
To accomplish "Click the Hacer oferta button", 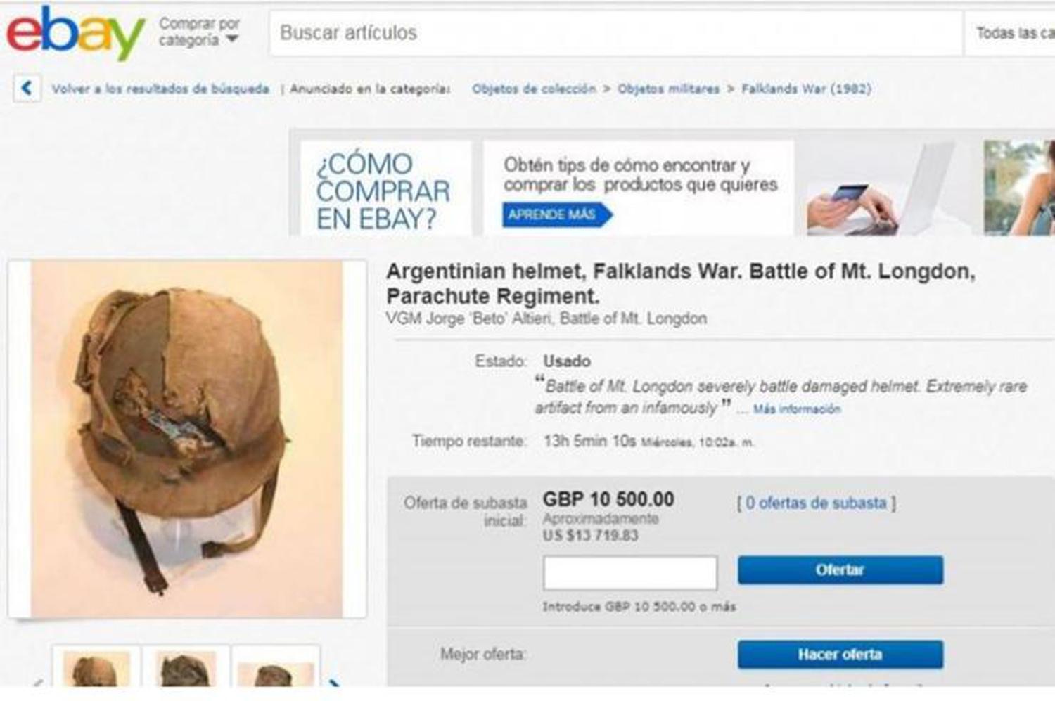I will (840, 655).
